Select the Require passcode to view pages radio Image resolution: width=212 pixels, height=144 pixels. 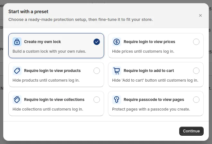pos(196,100)
